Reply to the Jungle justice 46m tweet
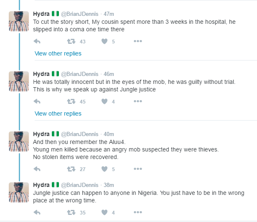The height and width of the screenshot is (222, 257). click(37, 101)
